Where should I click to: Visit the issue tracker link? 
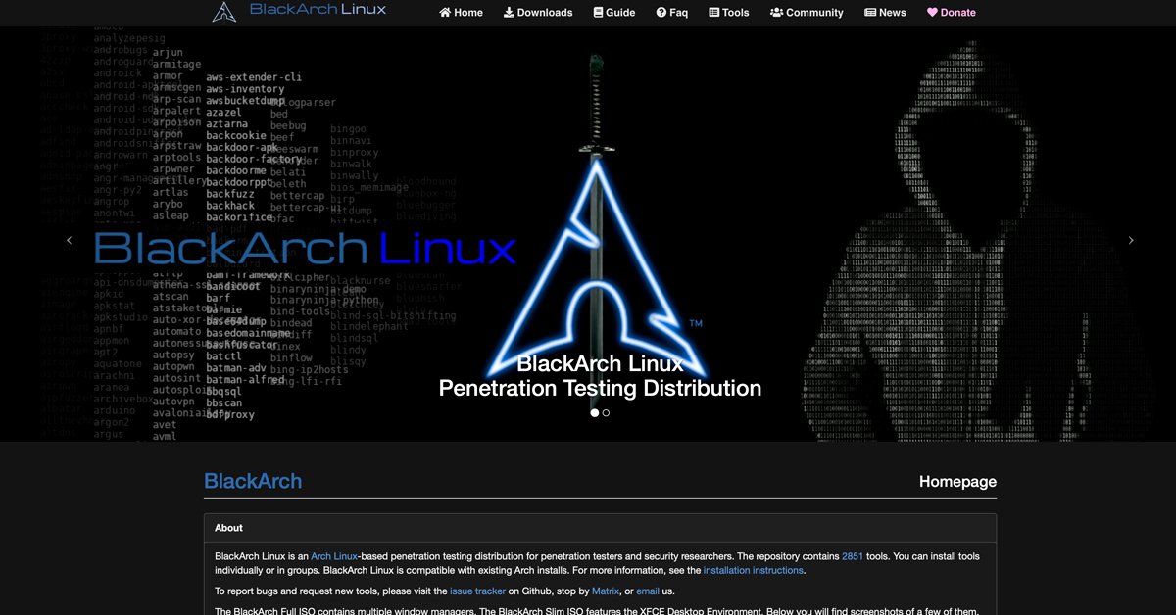tap(477, 591)
